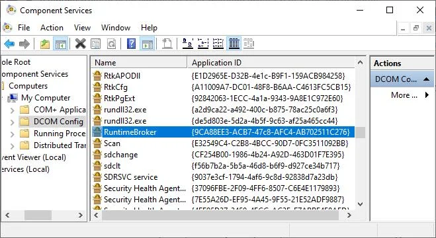Open the View menu
The height and width of the screenshot is (238, 436).
click(82, 28)
